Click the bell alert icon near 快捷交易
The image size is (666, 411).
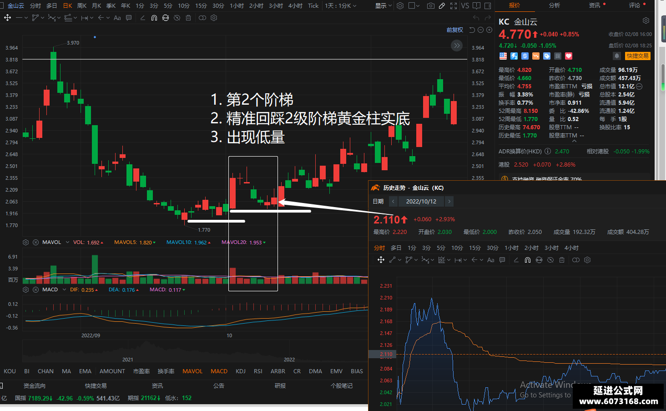pyautogui.click(x=617, y=56)
